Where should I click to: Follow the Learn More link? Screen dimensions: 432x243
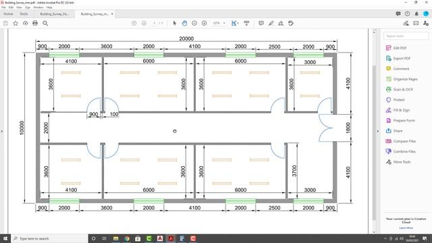[x=406, y=228]
